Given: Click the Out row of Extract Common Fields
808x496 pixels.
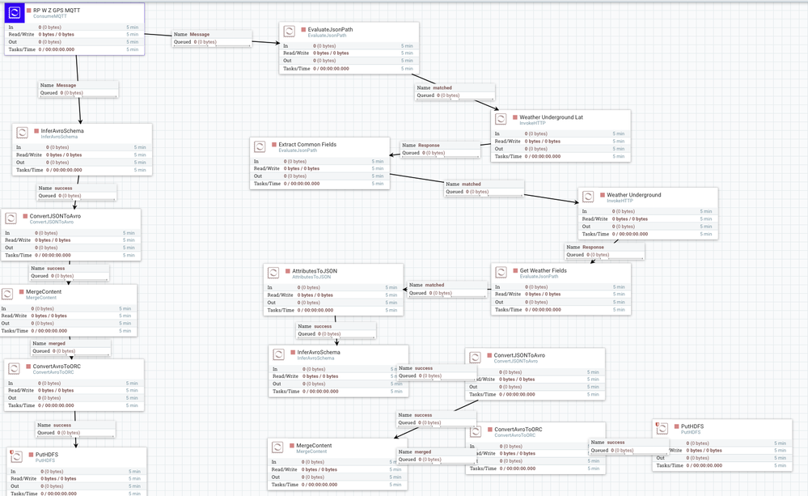Looking at the screenshot, I should (319, 176).
